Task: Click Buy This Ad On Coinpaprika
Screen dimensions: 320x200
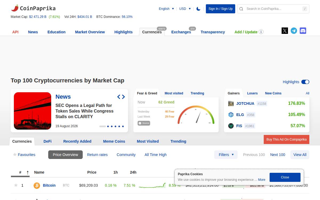Action: pos(286,139)
